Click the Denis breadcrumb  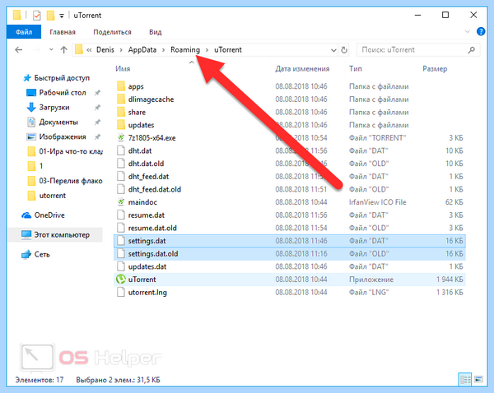[105, 49]
